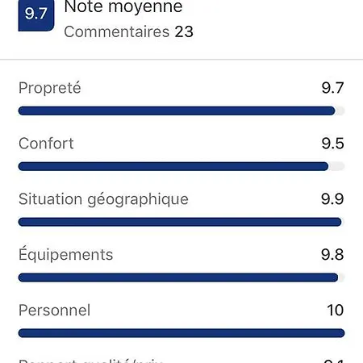Click the Propreté rating bar
363x363 pixels.
pos(181,111)
